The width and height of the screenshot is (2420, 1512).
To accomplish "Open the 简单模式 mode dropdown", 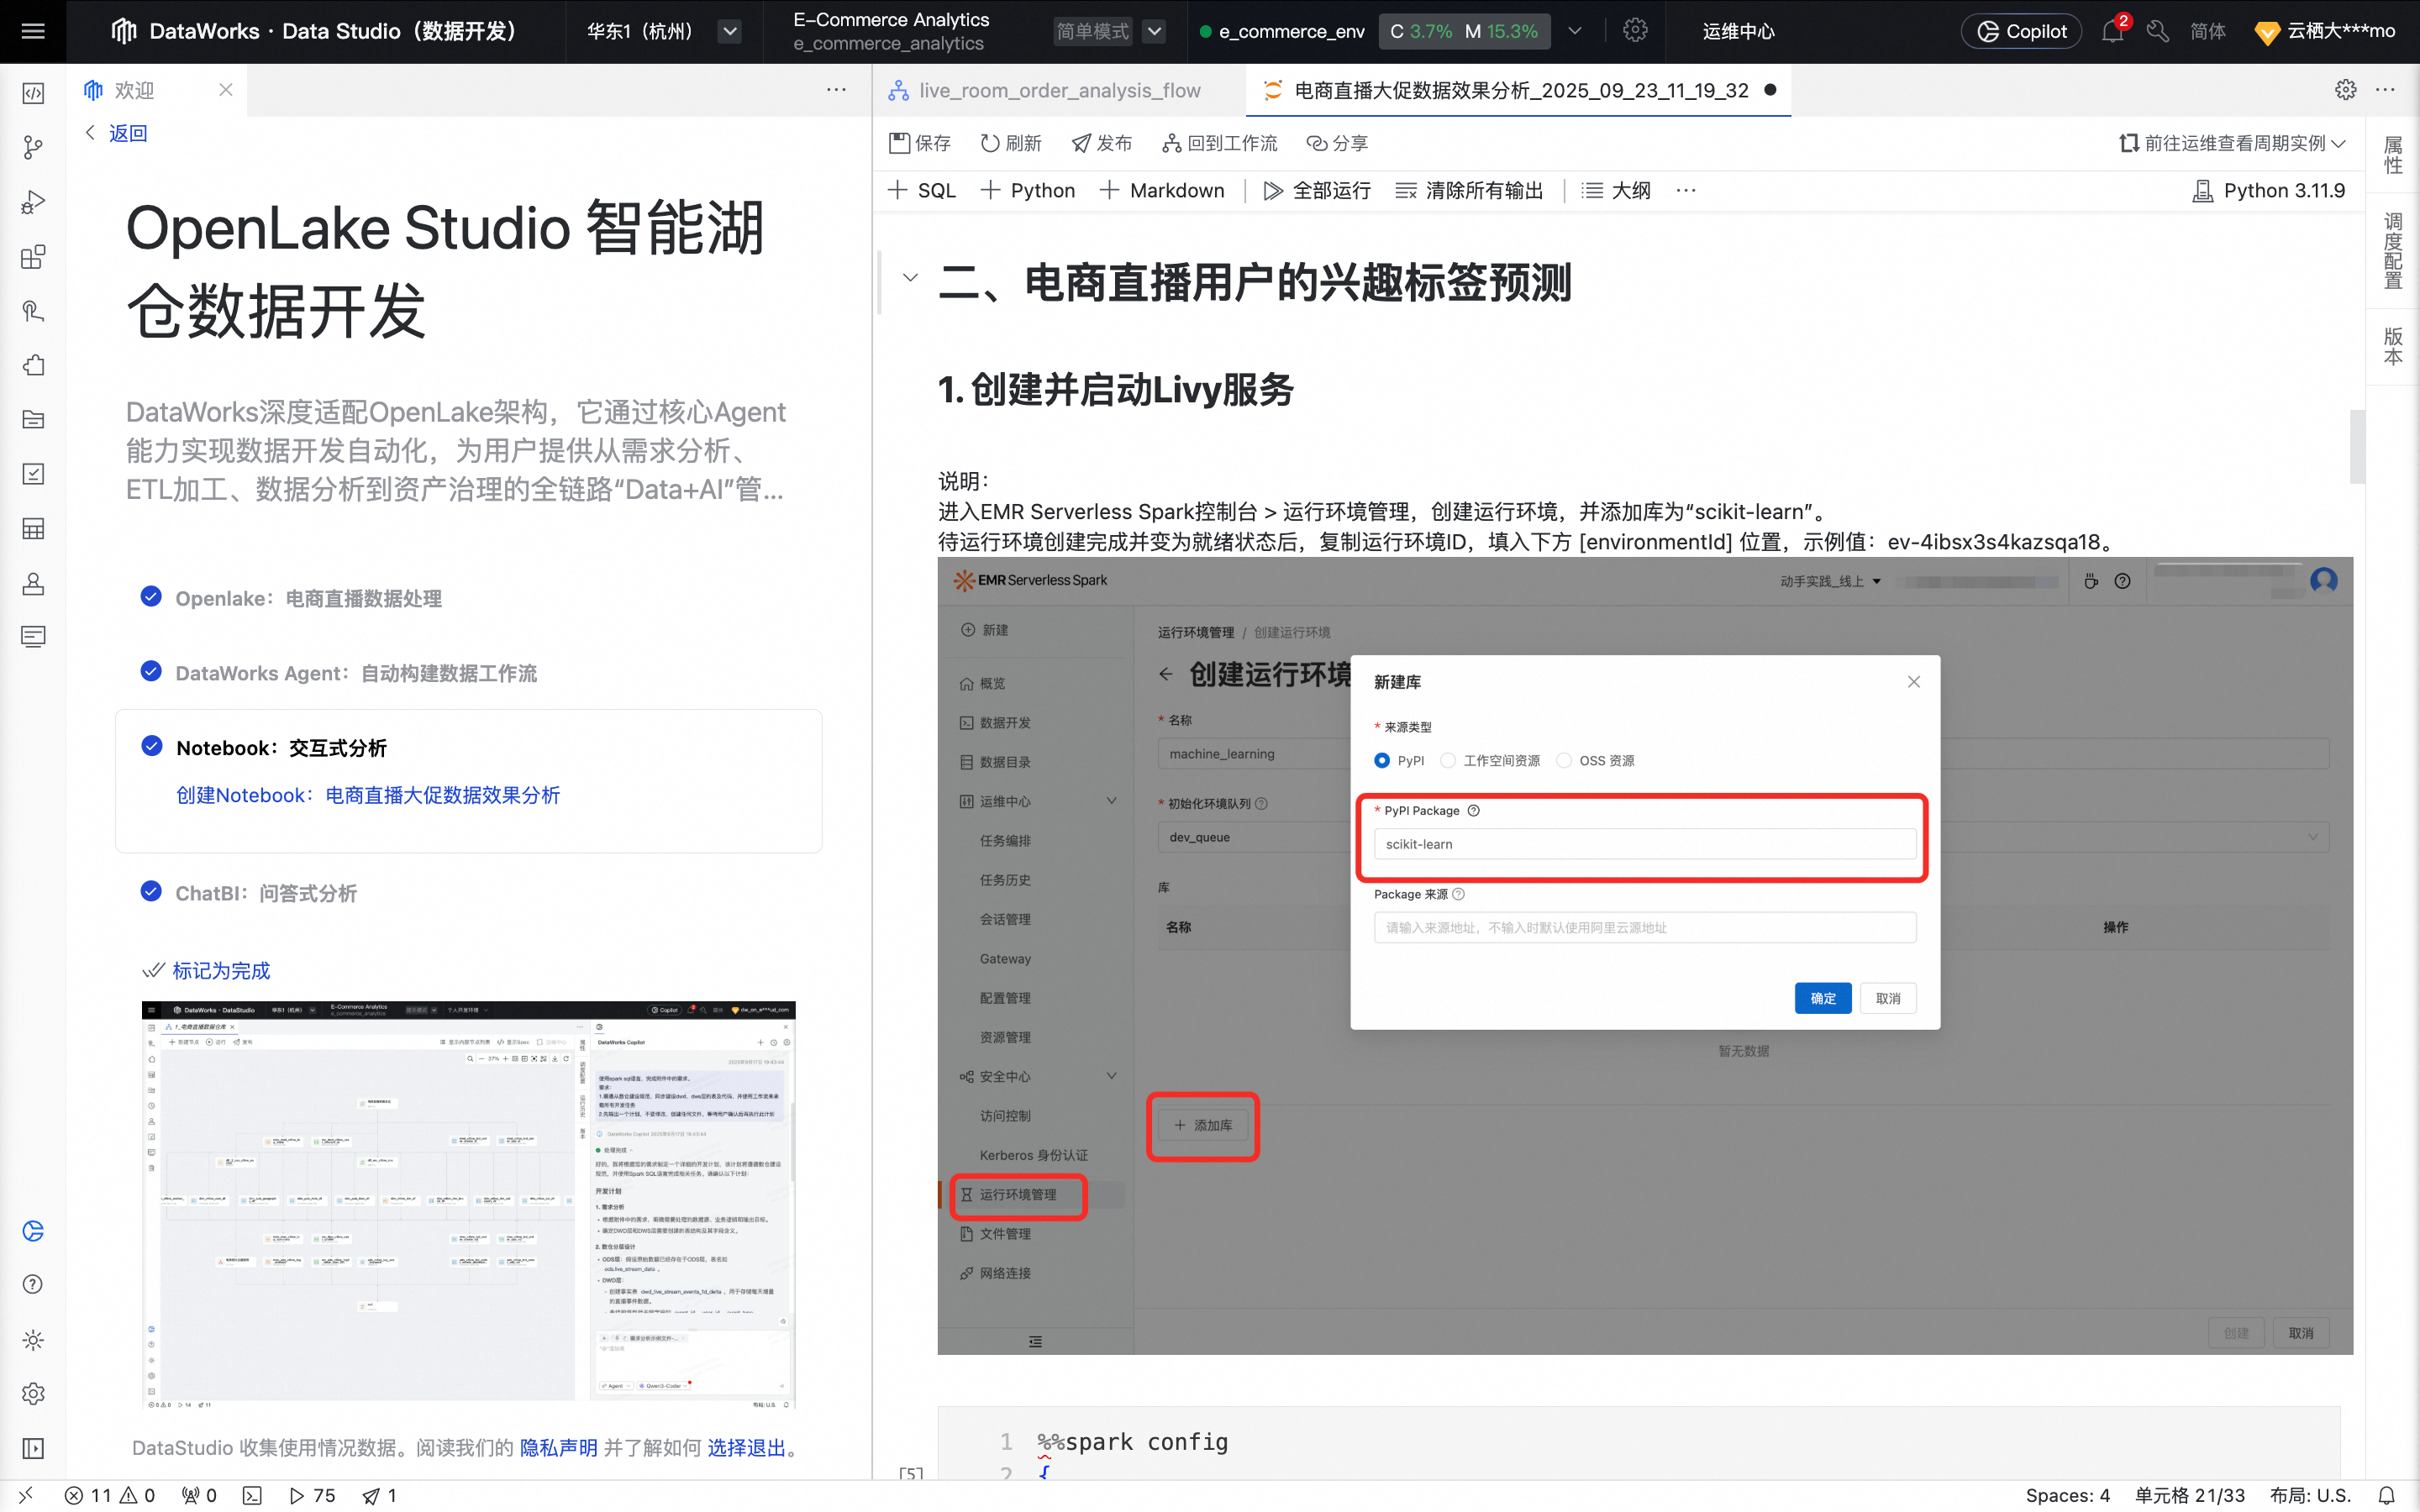I will tap(1154, 31).
